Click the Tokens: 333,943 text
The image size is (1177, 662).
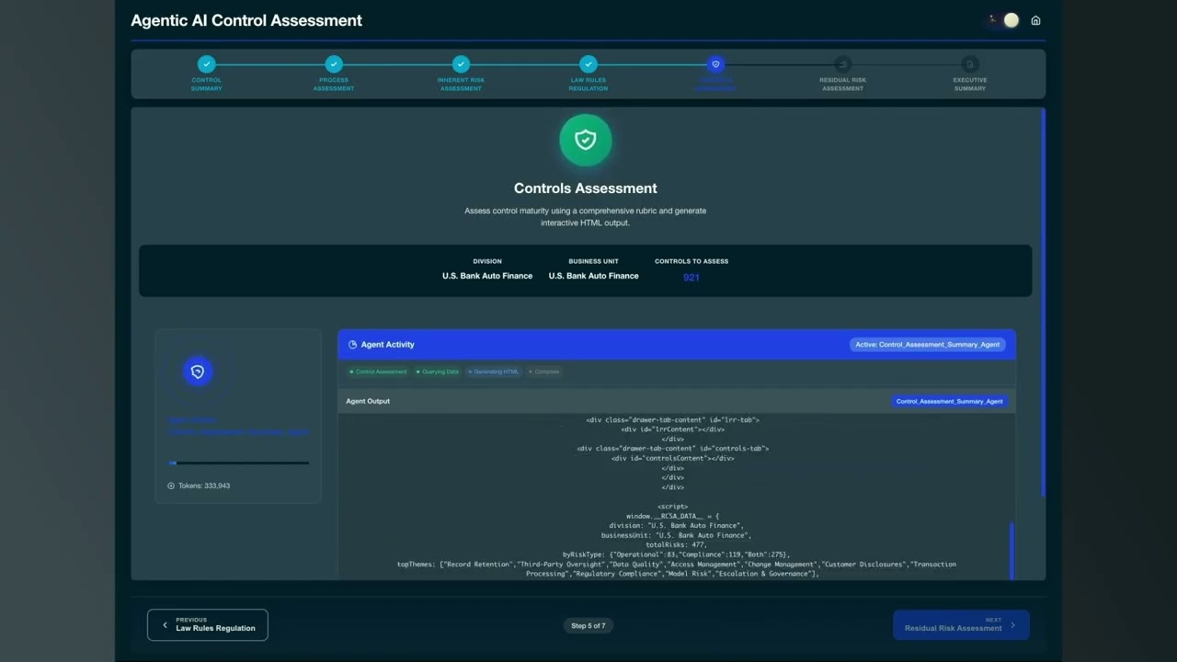(x=204, y=485)
